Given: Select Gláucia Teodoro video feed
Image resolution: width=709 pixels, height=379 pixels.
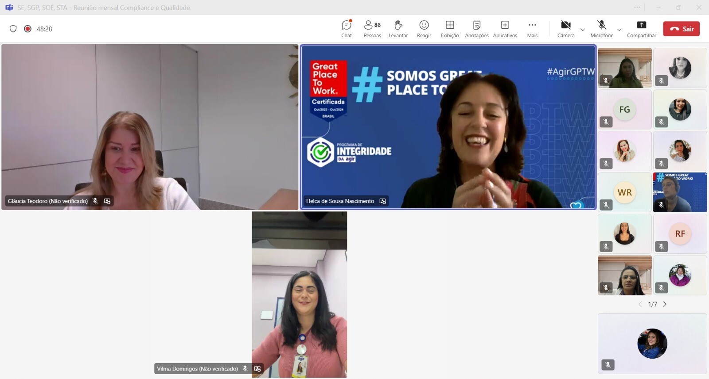Looking at the screenshot, I should click(150, 127).
